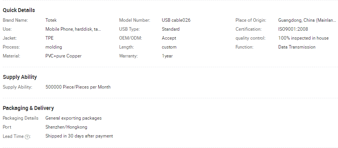
Task: Click the truncated Place of Origin value Guangdong
Action: click(x=307, y=20)
